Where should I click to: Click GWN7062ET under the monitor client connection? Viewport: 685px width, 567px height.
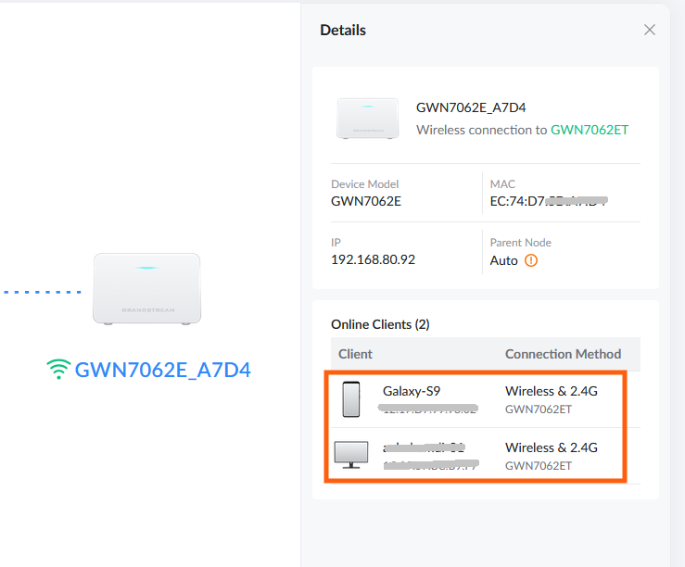pos(539,466)
